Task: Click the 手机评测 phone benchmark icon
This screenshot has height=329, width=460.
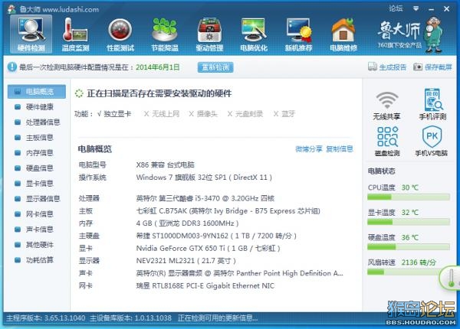Action: [433, 99]
